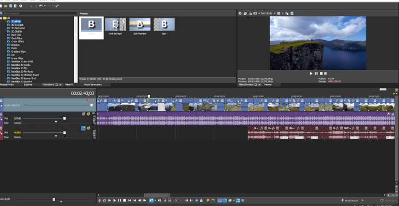Go to start in the transport bar
Image resolution: width=399 pixels, height=206 pixels.
pos(130,200)
